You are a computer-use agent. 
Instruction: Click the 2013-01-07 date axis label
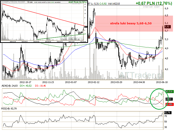tap(71, 82)
